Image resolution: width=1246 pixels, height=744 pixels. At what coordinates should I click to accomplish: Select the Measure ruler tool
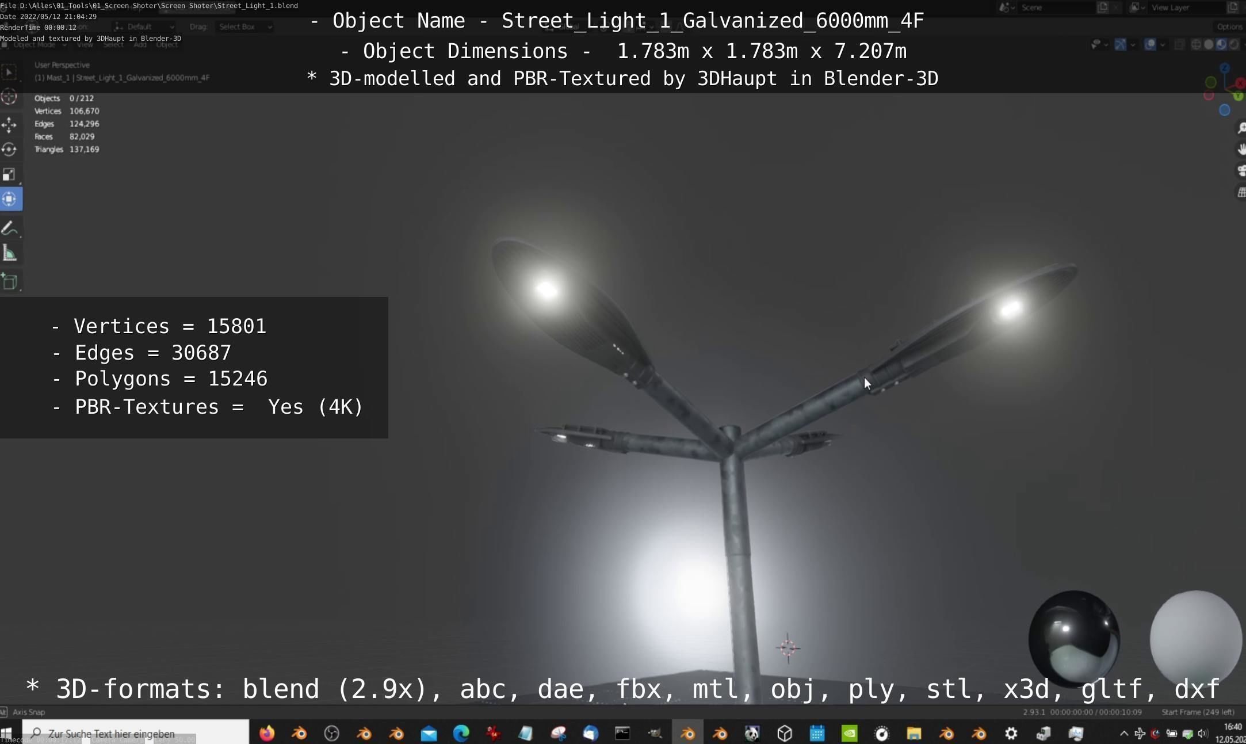tap(9, 253)
